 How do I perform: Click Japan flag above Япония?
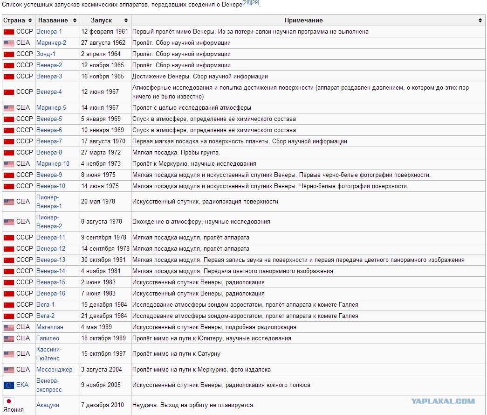pos(9,401)
